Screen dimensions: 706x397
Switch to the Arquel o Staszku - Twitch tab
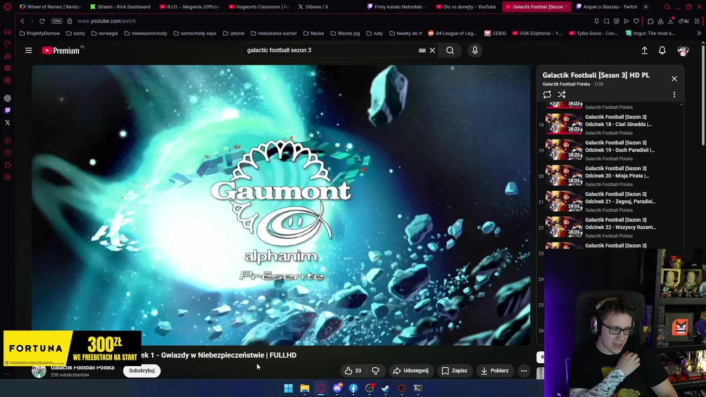pyautogui.click(x=606, y=7)
